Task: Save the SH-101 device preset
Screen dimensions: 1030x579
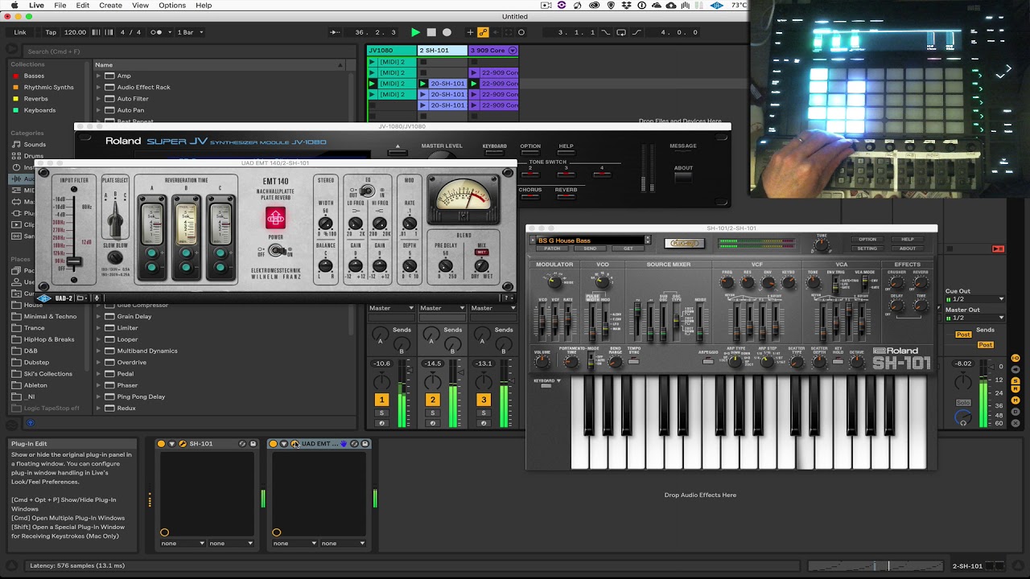Action: coord(253,444)
